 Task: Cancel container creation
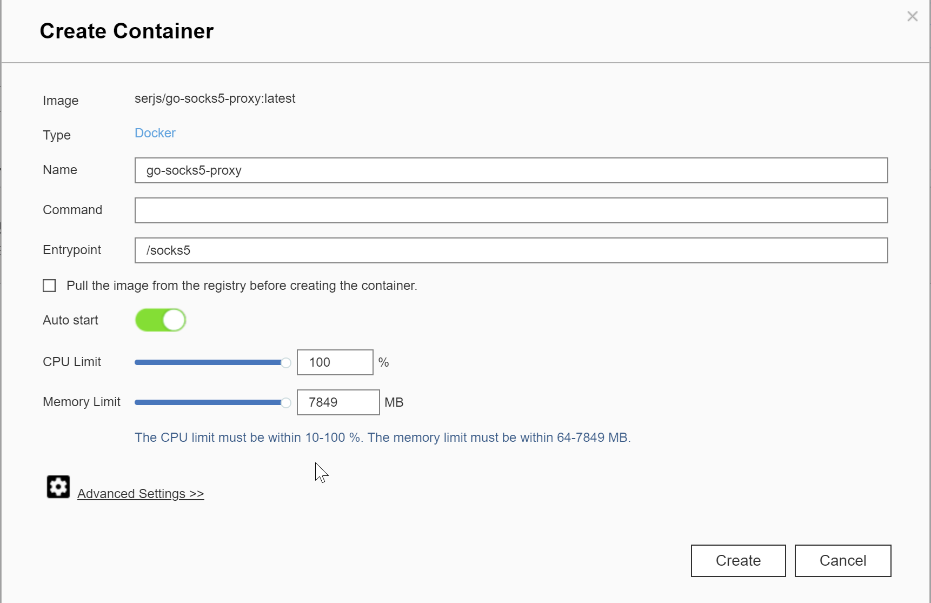click(842, 561)
